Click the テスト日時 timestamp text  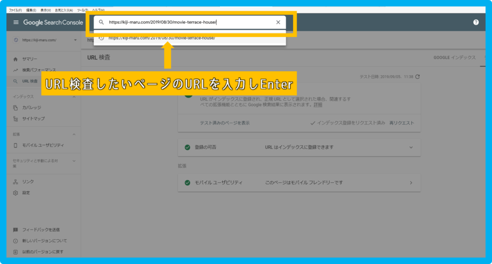pyautogui.click(x=386, y=77)
